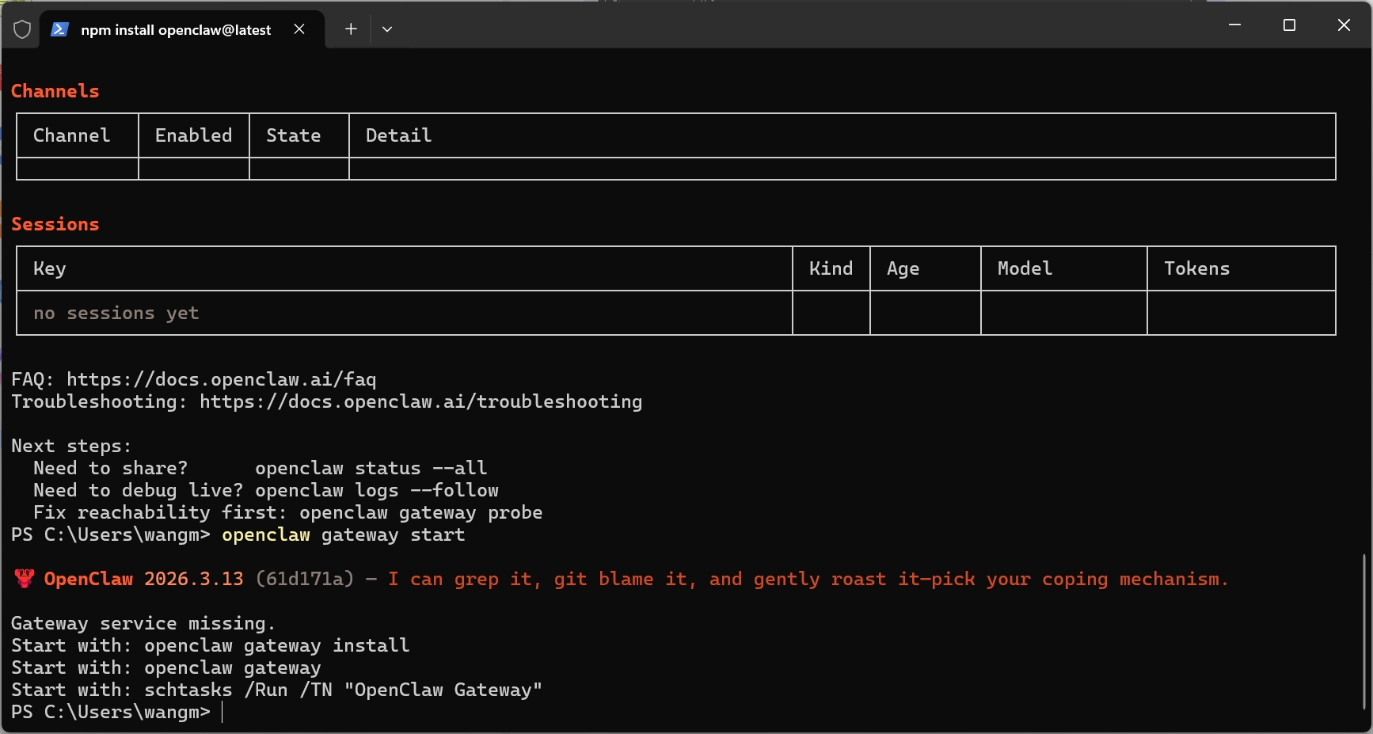1373x734 pixels.
Task: Click the PowerShell icon on the tab
Action: [x=59, y=29]
